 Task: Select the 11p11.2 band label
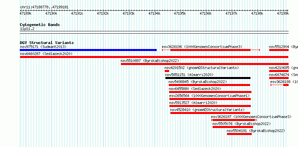click(x=27, y=29)
